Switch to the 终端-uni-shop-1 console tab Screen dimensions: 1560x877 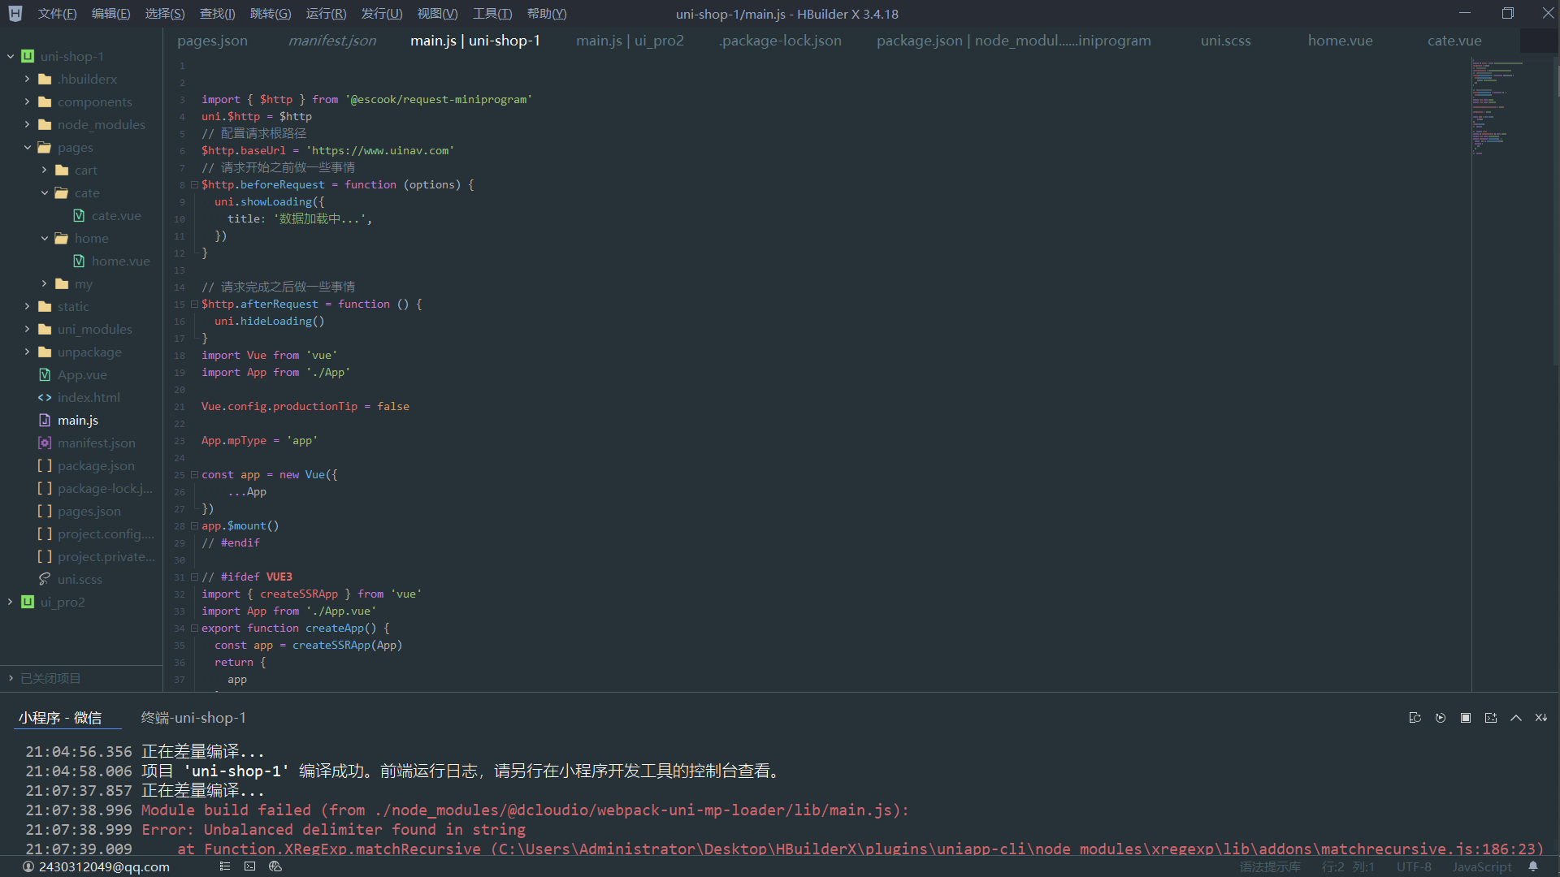point(193,718)
